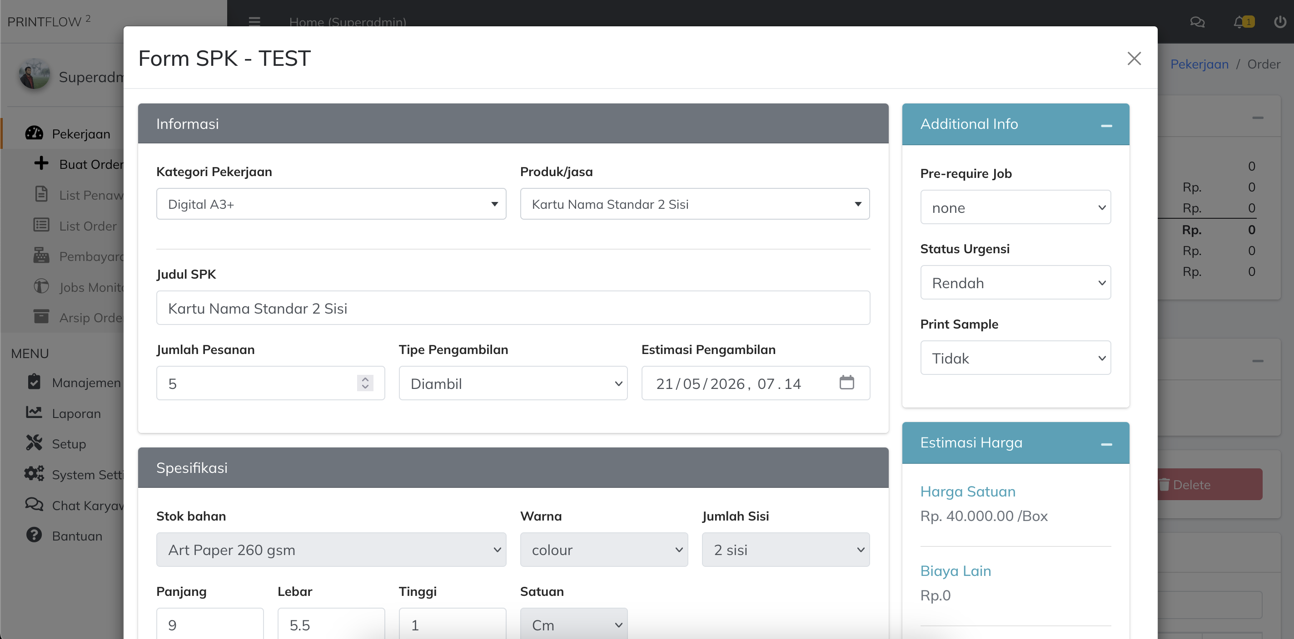This screenshot has height=639, width=1294.
Task: Open the Satuan unit dropdown
Action: pos(574,624)
